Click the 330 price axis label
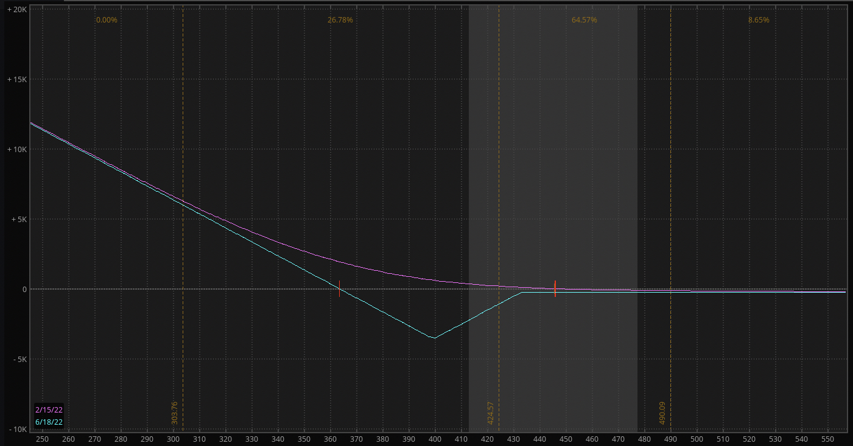This screenshot has width=853, height=446. coord(251,439)
